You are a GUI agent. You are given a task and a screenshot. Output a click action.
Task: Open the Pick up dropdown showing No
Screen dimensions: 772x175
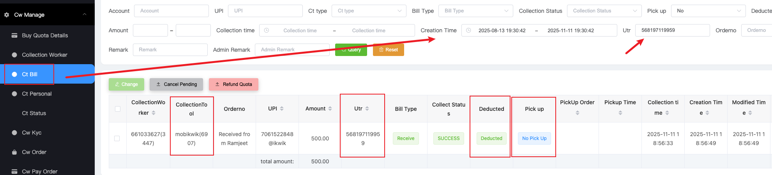[x=708, y=11]
